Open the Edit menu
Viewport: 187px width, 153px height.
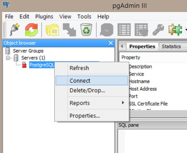click(x=24, y=17)
